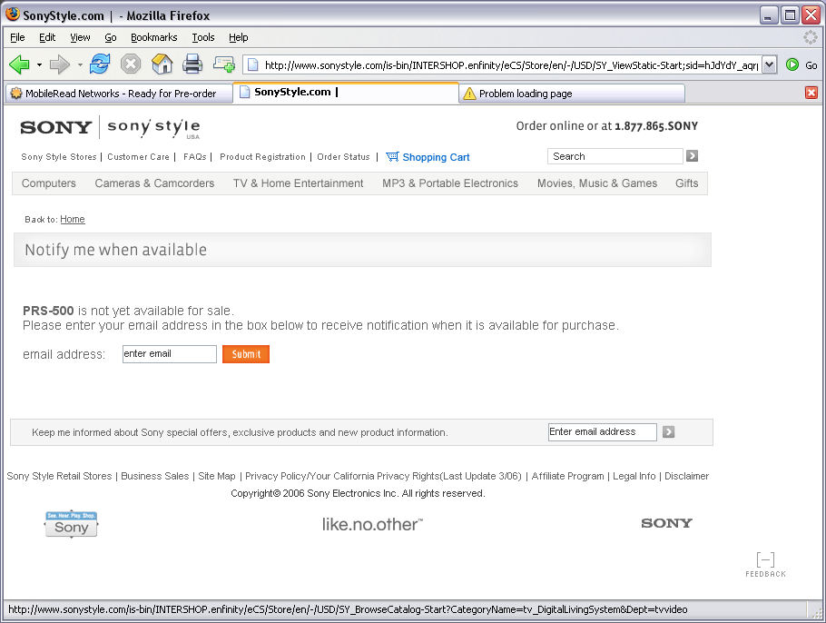Click the orange Submit button
This screenshot has width=826, height=623.
246,354
